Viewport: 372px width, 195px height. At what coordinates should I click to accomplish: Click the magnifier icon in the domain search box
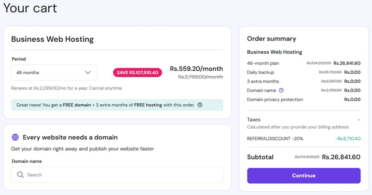[20, 175]
